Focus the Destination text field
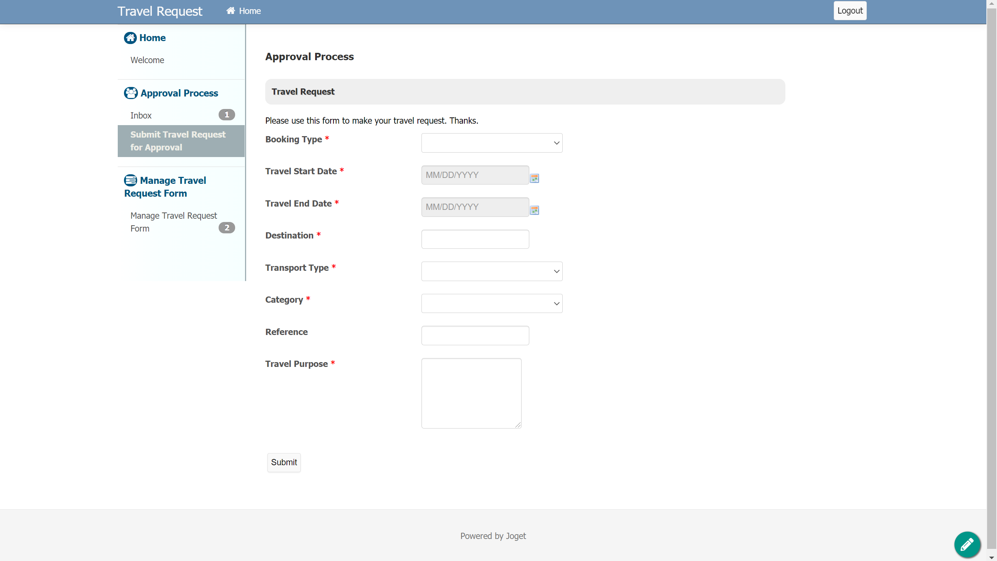 click(475, 239)
